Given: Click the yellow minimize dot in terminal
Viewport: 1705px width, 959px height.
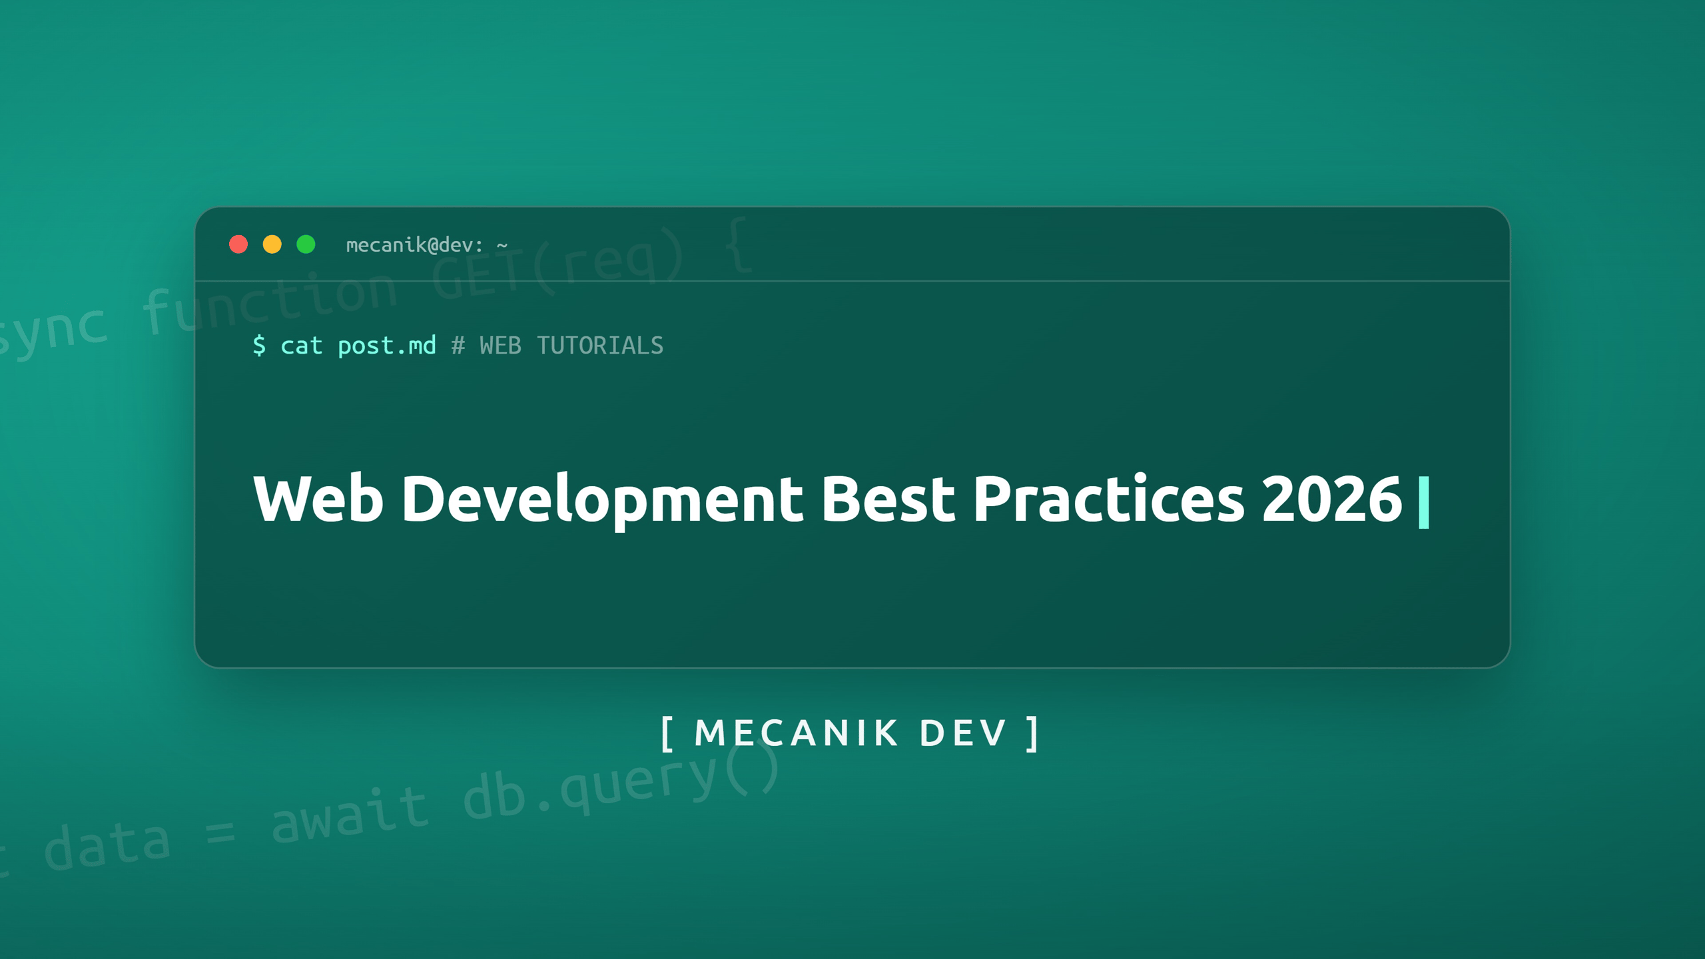Looking at the screenshot, I should 272,244.
